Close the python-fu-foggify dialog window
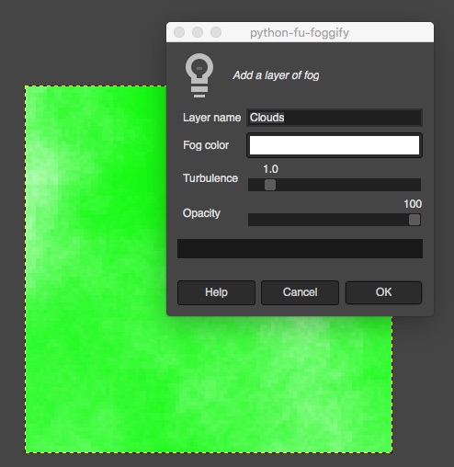This screenshot has height=467, width=454. (179, 32)
